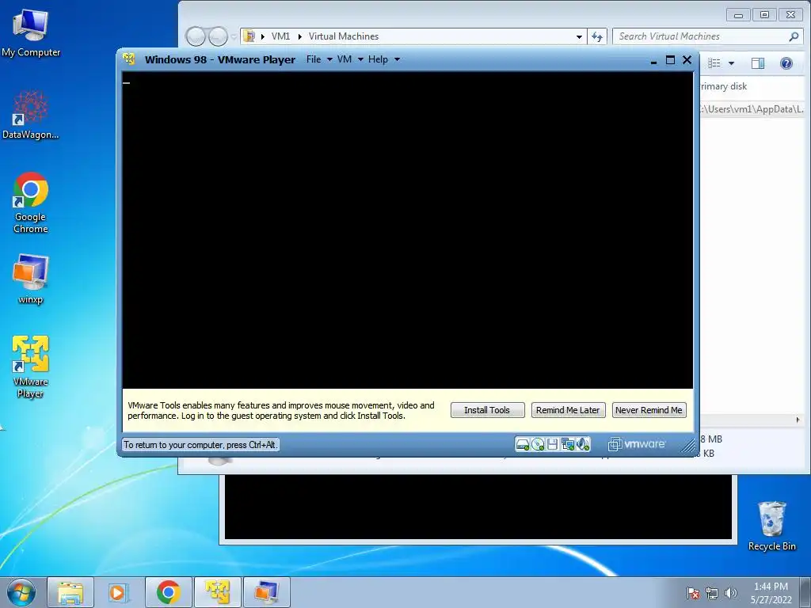The height and width of the screenshot is (608, 811).
Task: Click the sound card device icon
Action: (x=583, y=444)
